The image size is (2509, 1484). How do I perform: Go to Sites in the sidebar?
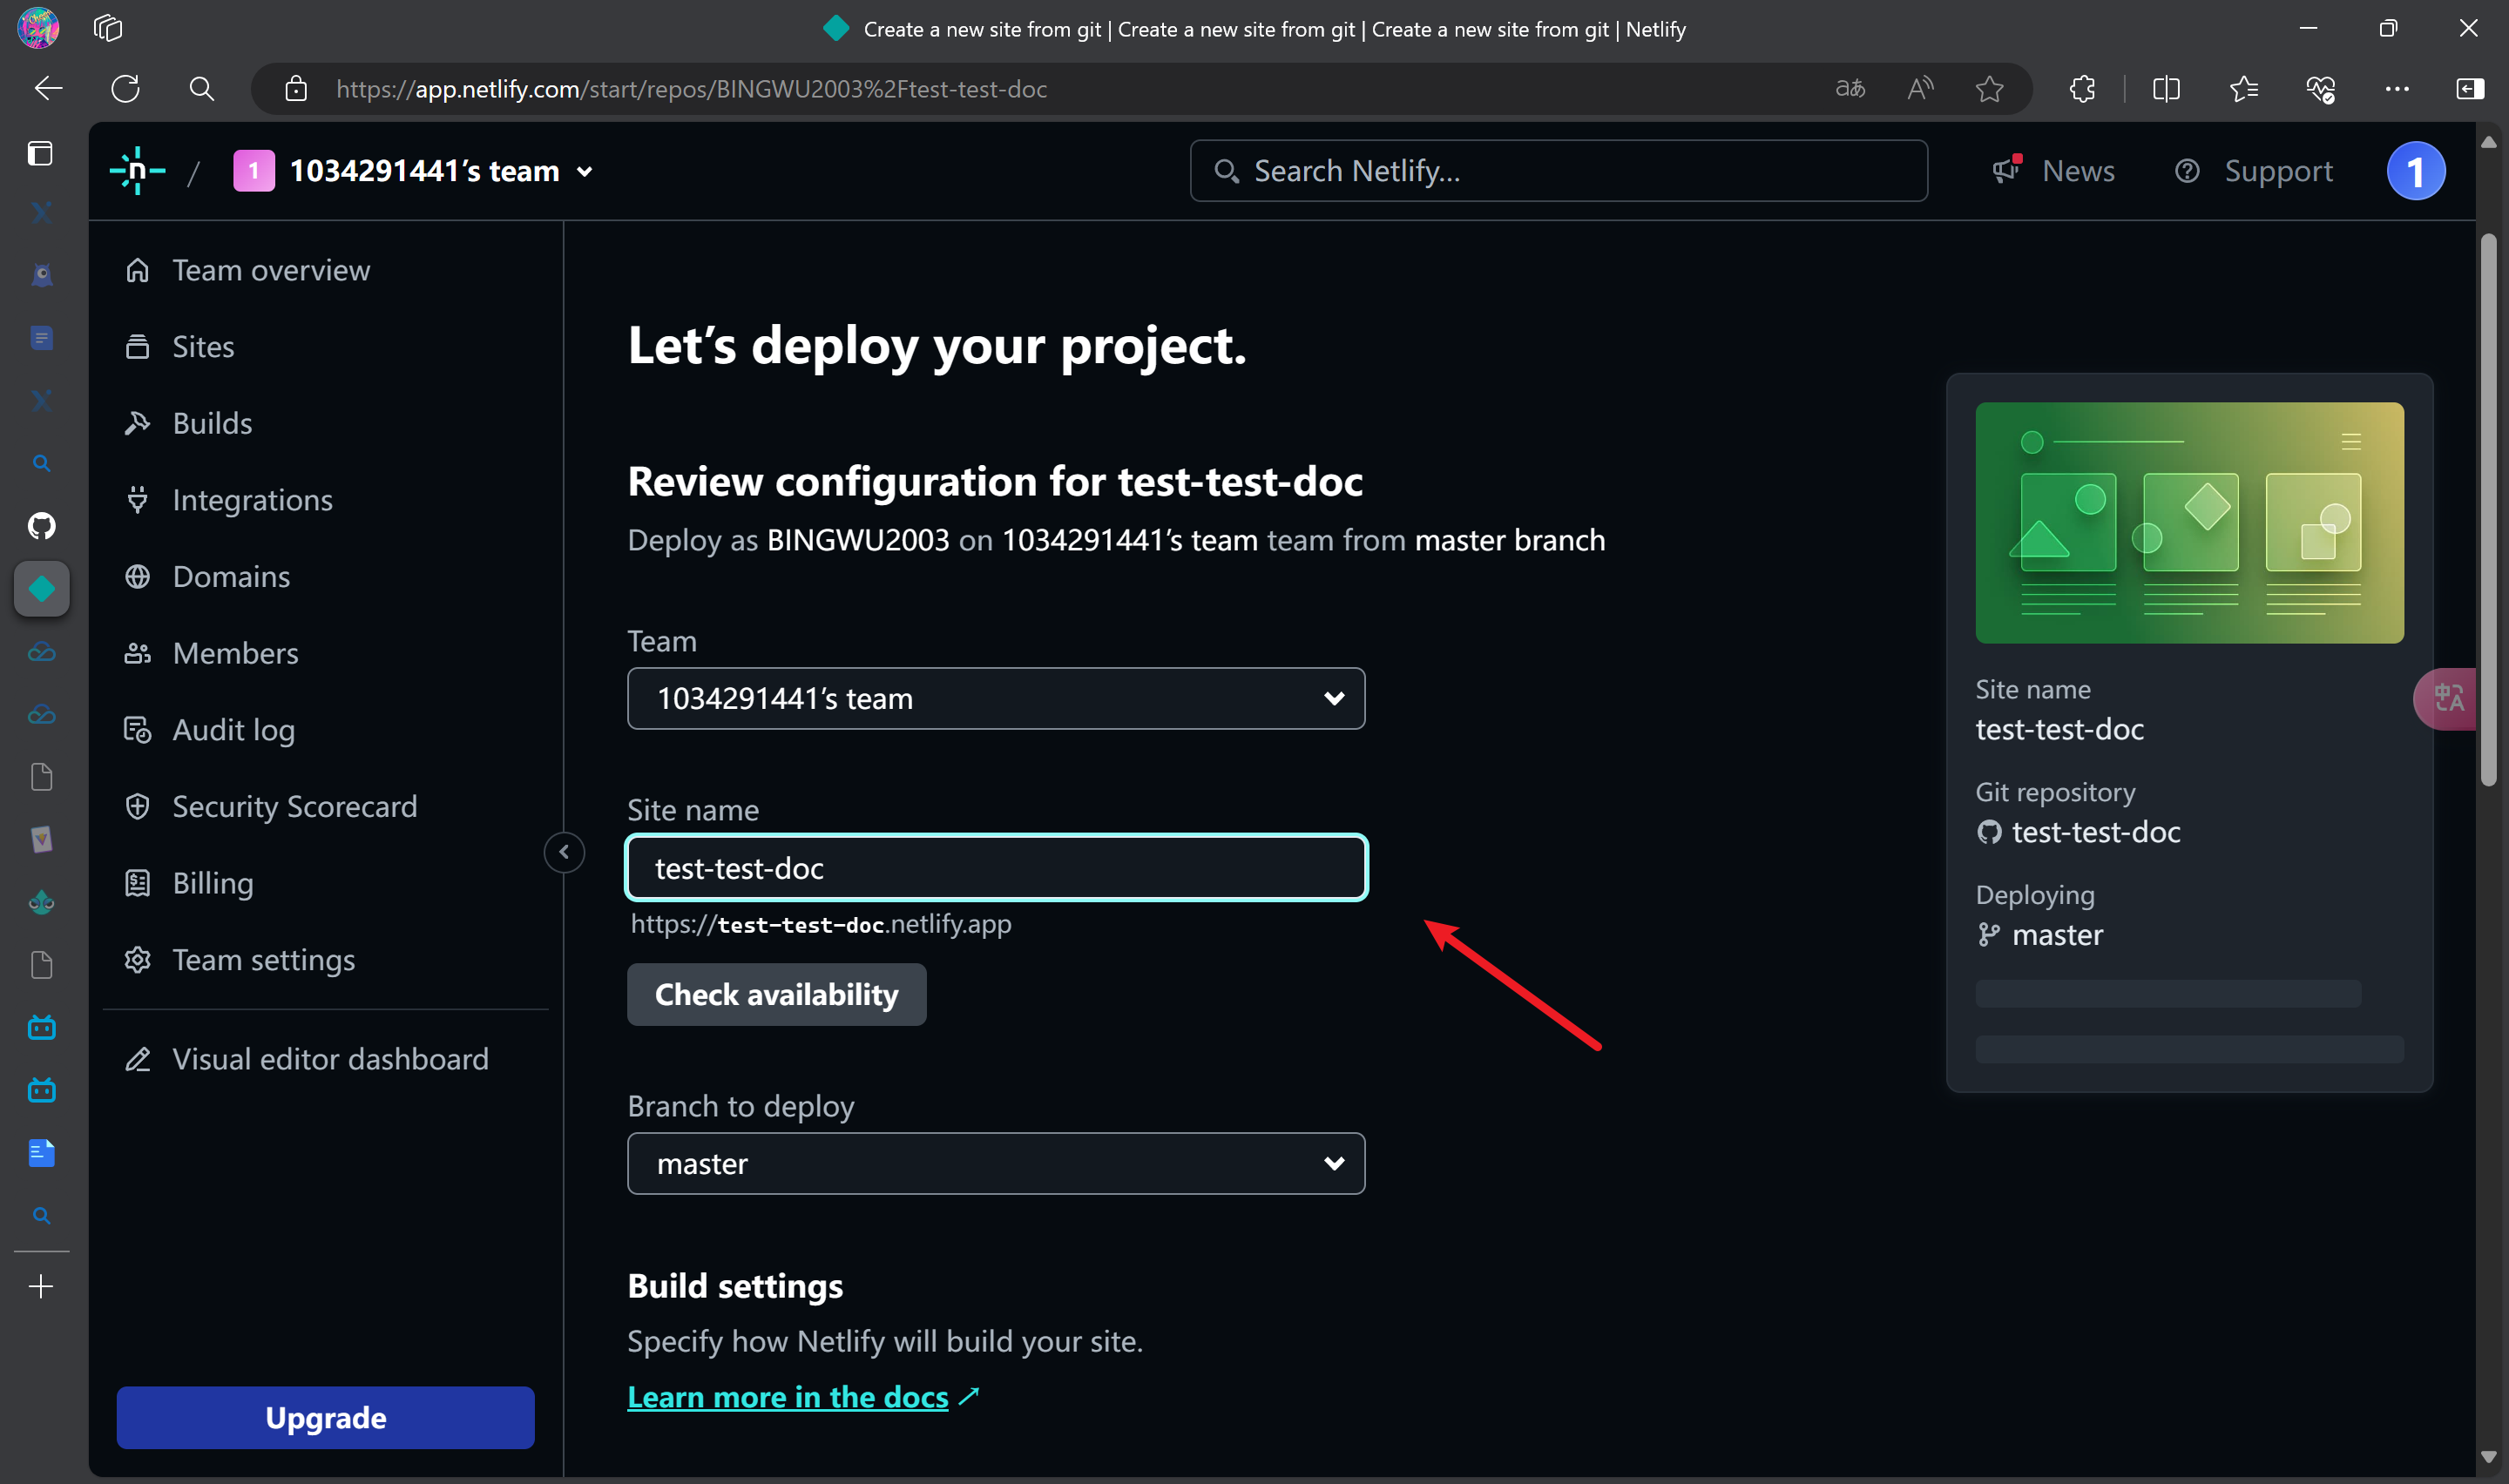pos(203,347)
